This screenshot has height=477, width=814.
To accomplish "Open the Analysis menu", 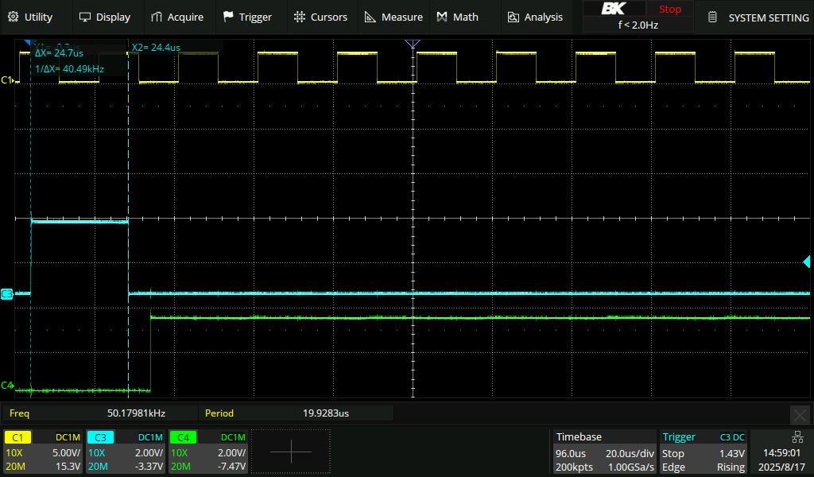I will 535,17.
